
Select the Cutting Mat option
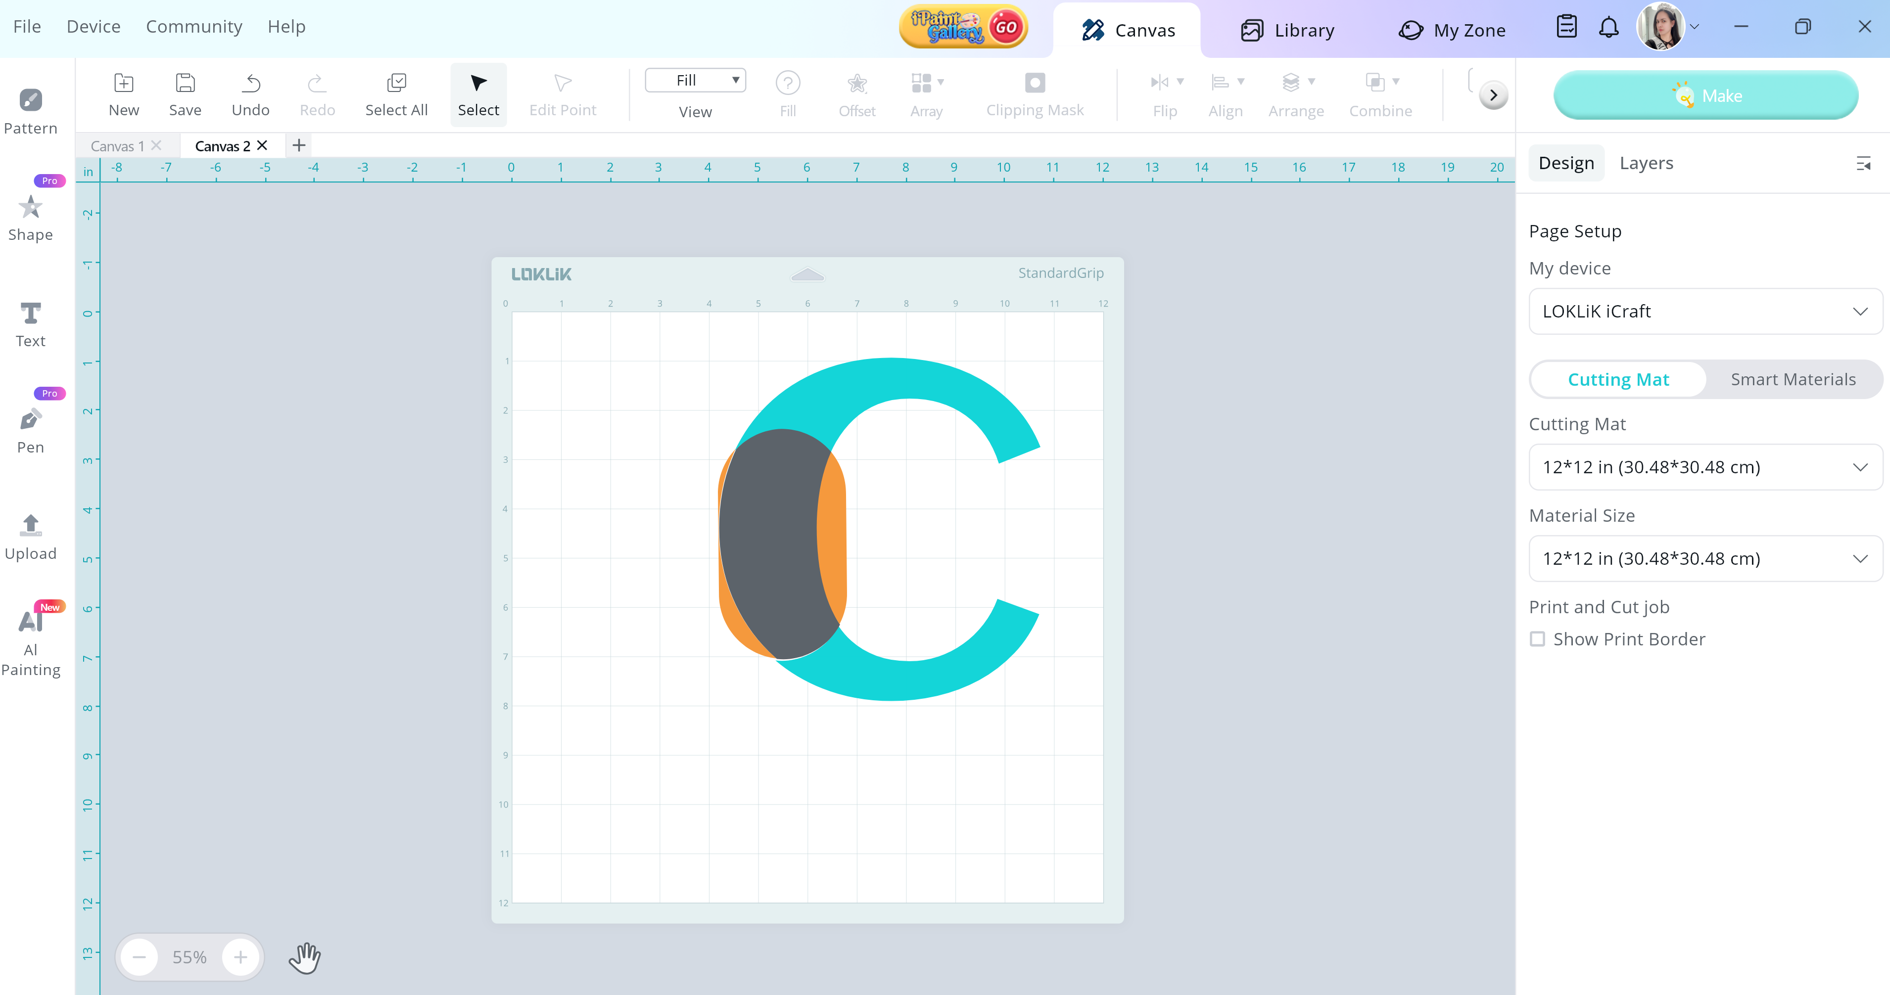(x=1618, y=379)
